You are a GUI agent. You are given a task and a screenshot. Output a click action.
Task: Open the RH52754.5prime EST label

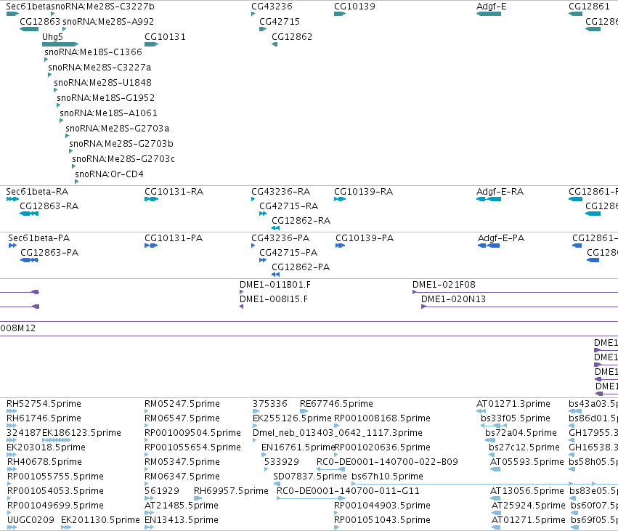click(44, 404)
